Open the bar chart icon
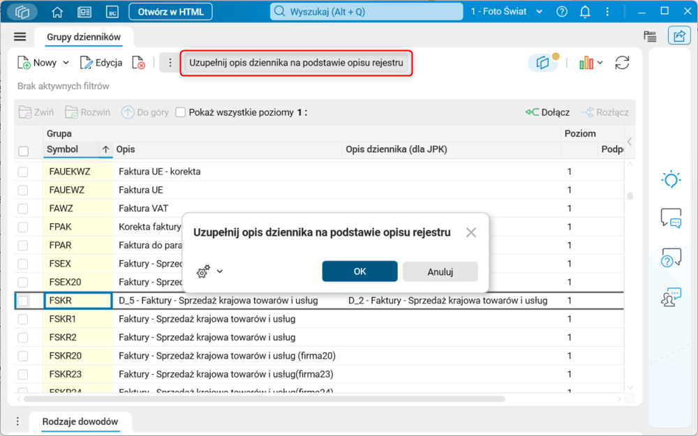Screen dimensions: 698x436 [x=586, y=63]
